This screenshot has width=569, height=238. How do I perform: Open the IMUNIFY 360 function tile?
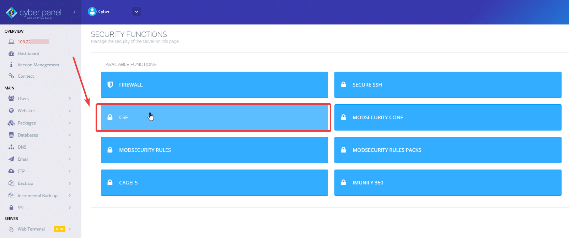(x=448, y=183)
